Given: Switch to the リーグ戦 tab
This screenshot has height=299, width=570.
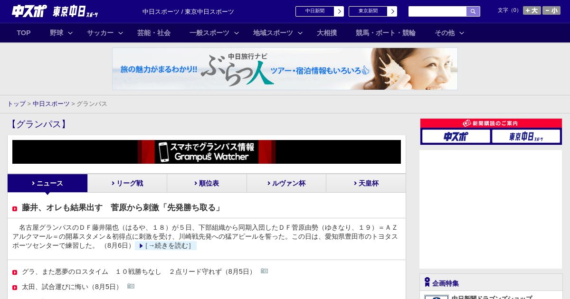Looking at the screenshot, I should pyautogui.click(x=127, y=183).
